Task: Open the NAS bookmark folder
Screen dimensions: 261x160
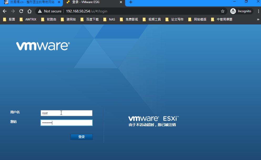Action: [109, 20]
